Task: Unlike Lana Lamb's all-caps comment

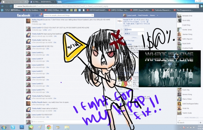Action: click(45, 30)
